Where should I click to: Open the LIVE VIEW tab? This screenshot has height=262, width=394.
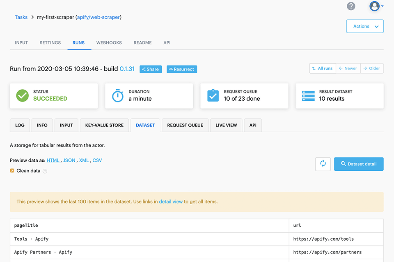[x=226, y=125]
